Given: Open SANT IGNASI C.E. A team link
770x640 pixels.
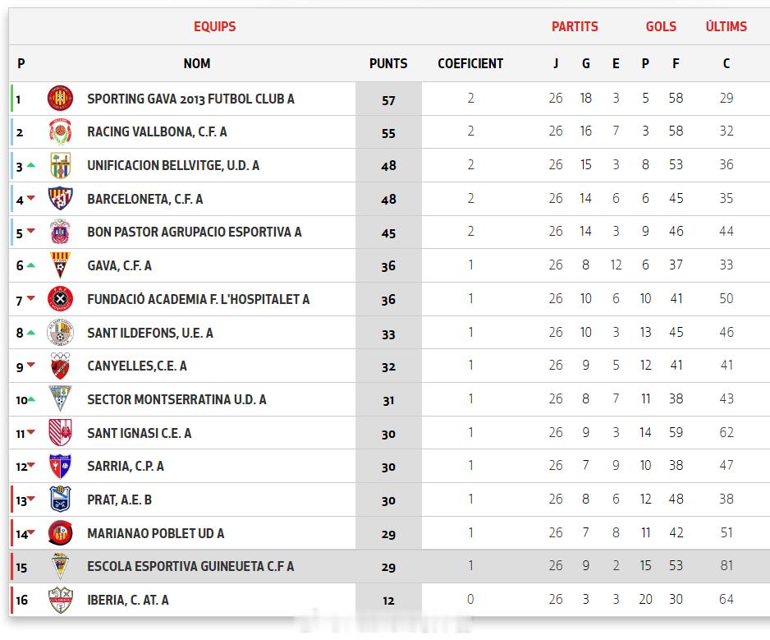Looking at the screenshot, I should (x=139, y=433).
